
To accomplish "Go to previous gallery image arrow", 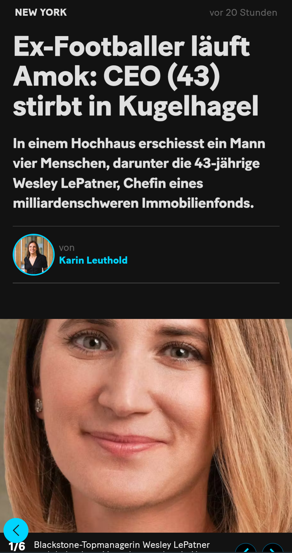I will click(245, 549).
